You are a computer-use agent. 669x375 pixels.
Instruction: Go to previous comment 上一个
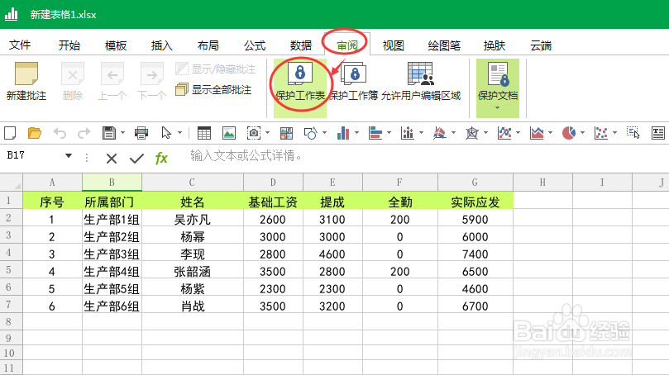[112, 74]
